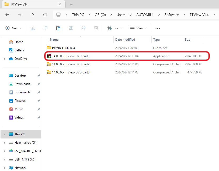The height and width of the screenshot is (171, 219).
Task: Click the computer icon in address bar
Action: click(58, 15)
